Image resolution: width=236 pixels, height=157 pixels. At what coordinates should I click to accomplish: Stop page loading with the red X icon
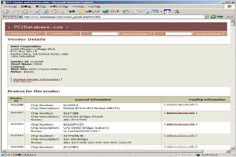[37, 11]
